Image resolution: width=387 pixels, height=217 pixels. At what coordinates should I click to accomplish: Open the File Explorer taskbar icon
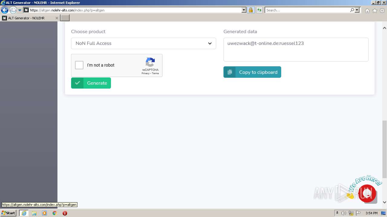click(34, 213)
